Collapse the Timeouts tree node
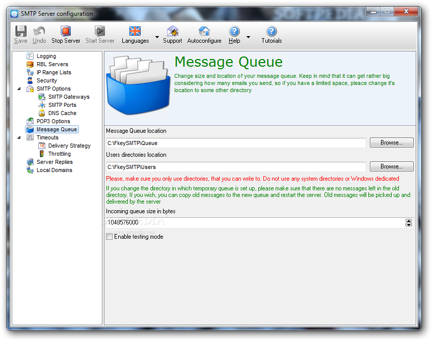Image resolution: width=432 pixels, height=341 pixels. point(19,137)
